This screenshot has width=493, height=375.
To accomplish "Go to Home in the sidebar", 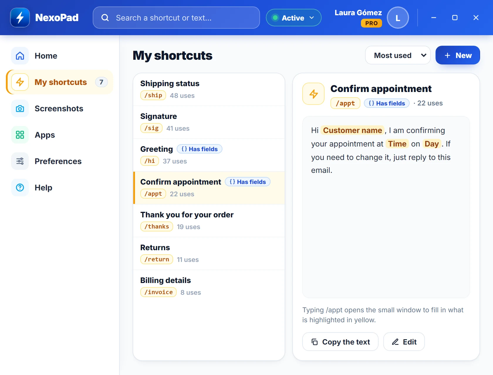I will pos(60,56).
